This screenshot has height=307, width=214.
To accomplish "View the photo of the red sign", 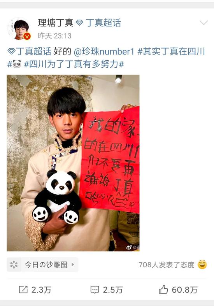I will (73, 163).
